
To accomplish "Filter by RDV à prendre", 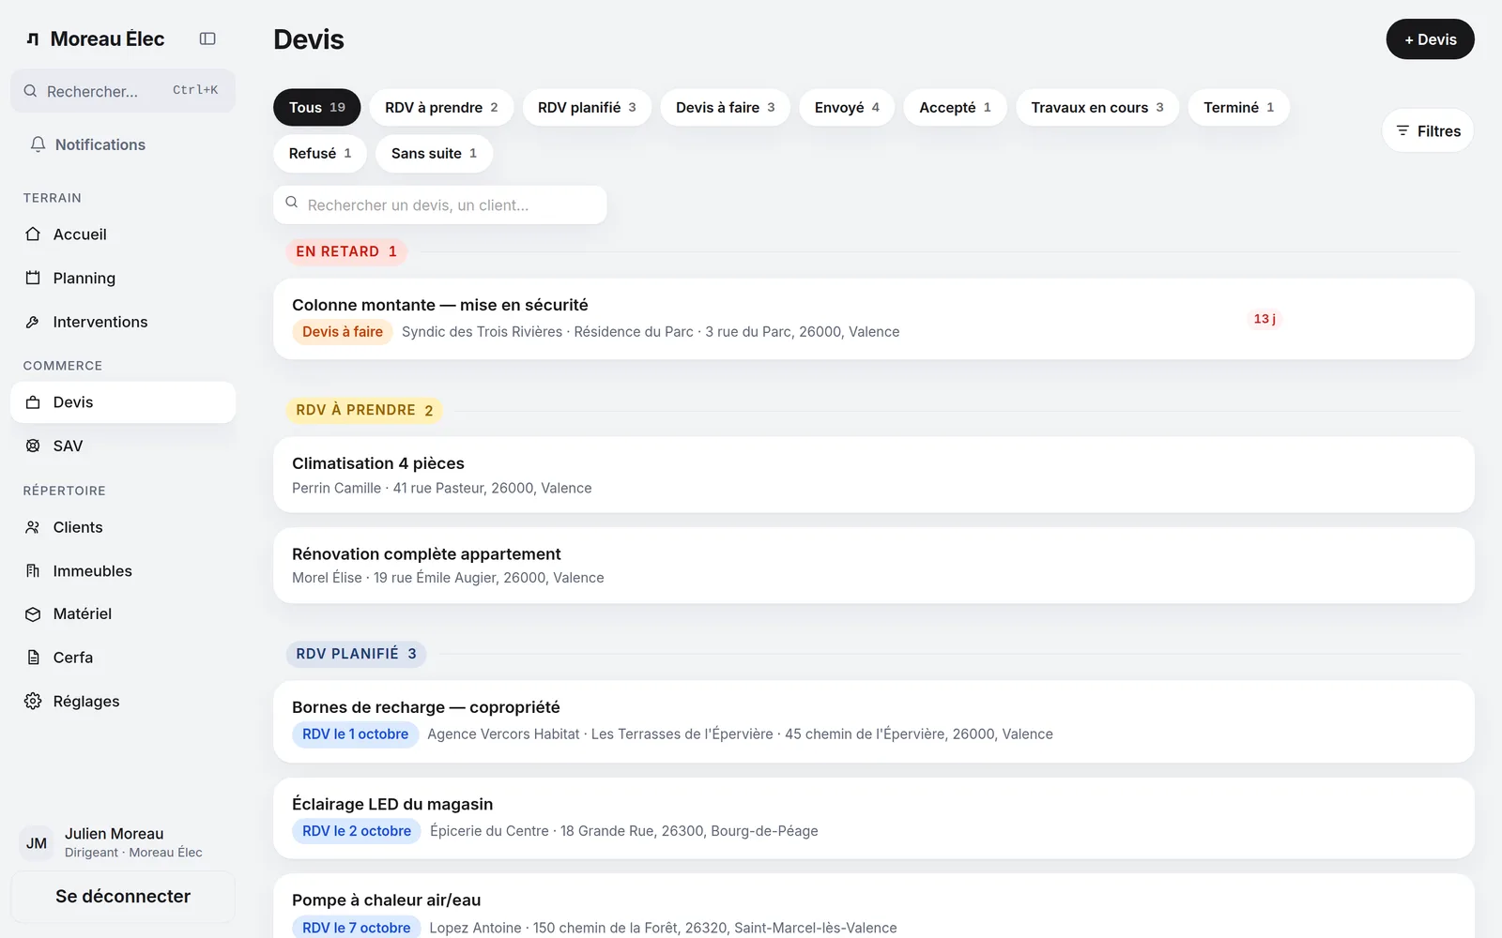I will coord(441,107).
